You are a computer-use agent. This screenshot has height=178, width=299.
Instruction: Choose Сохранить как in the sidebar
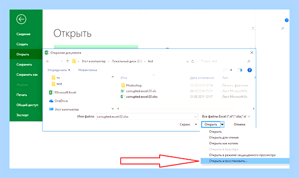tap(27, 75)
